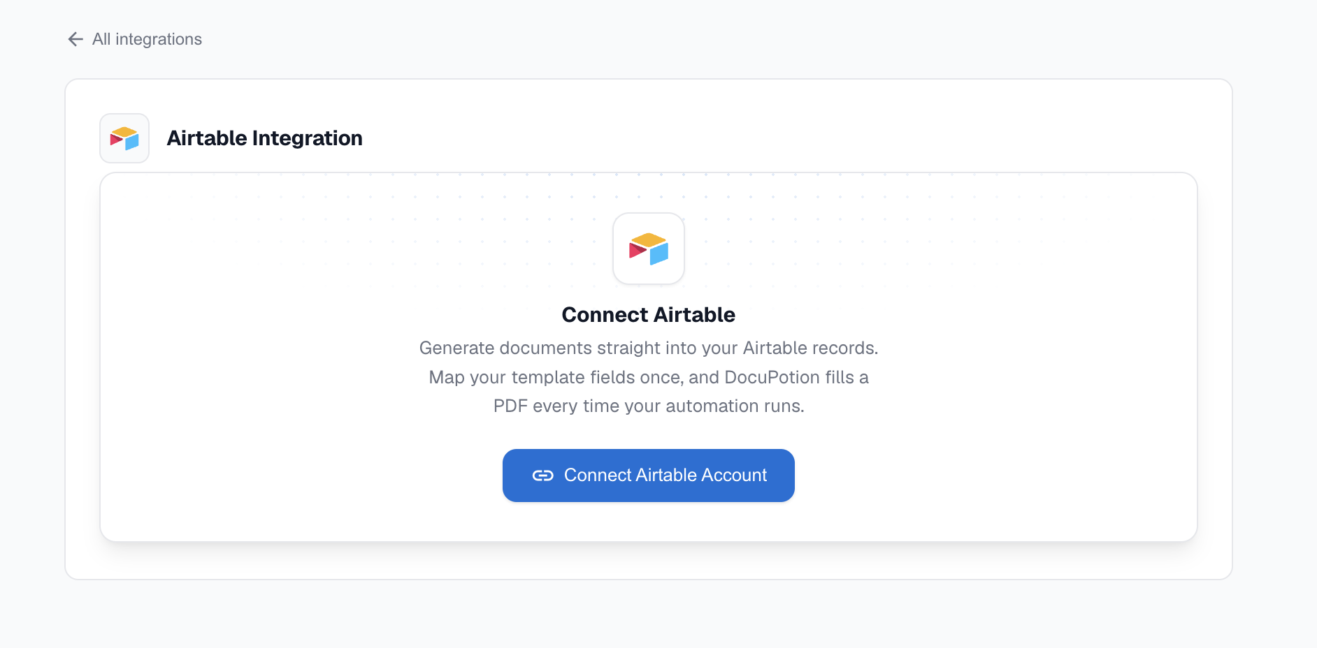Go back to All integrations
The height and width of the screenshot is (648, 1317).
point(134,39)
